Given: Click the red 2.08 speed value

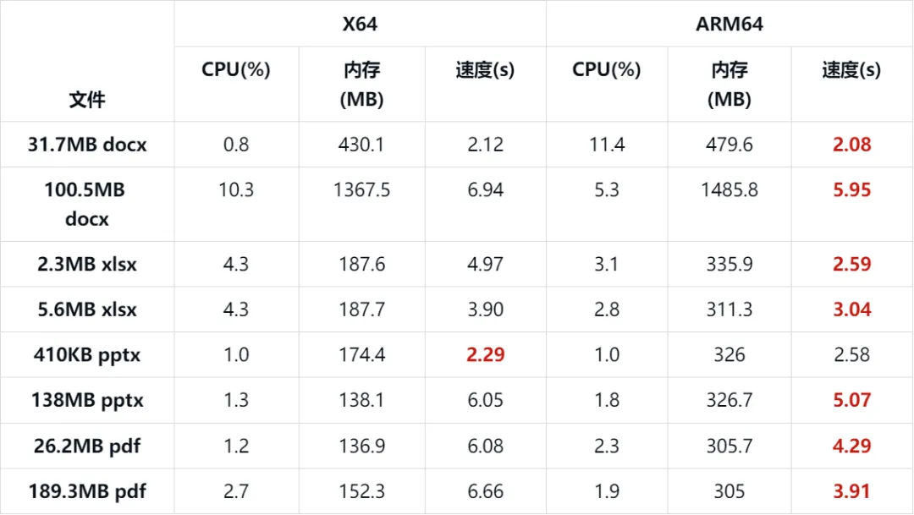Looking at the screenshot, I should point(851,145).
